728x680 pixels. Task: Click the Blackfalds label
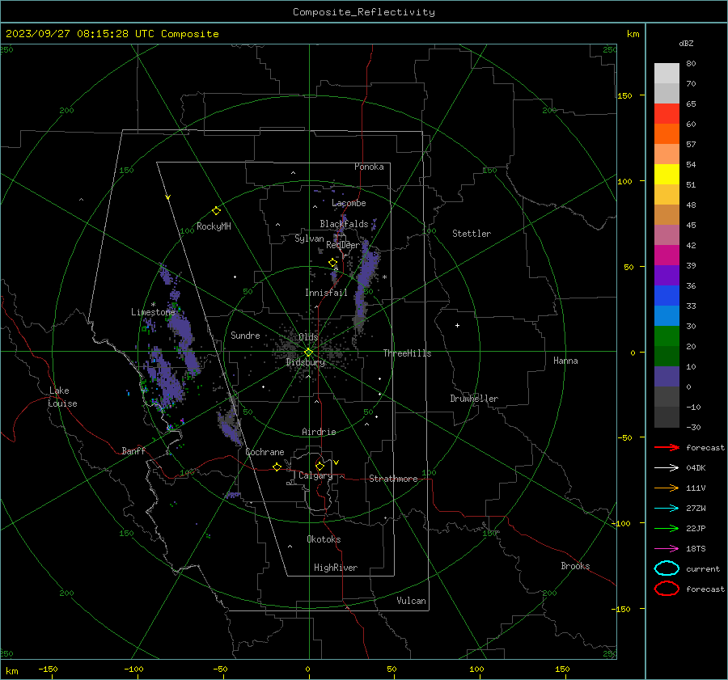point(344,224)
